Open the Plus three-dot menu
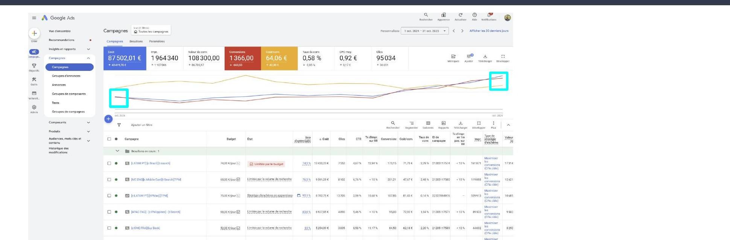Screen dimensions: 730x240 [x=493, y=123]
